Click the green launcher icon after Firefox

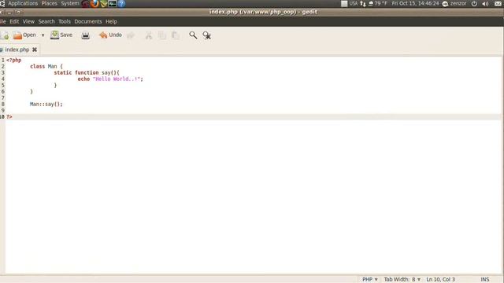point(103,4)
